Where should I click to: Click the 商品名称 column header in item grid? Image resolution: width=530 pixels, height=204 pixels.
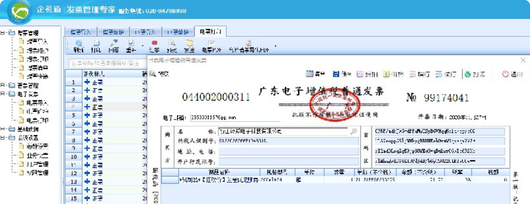tap(219, 172)
